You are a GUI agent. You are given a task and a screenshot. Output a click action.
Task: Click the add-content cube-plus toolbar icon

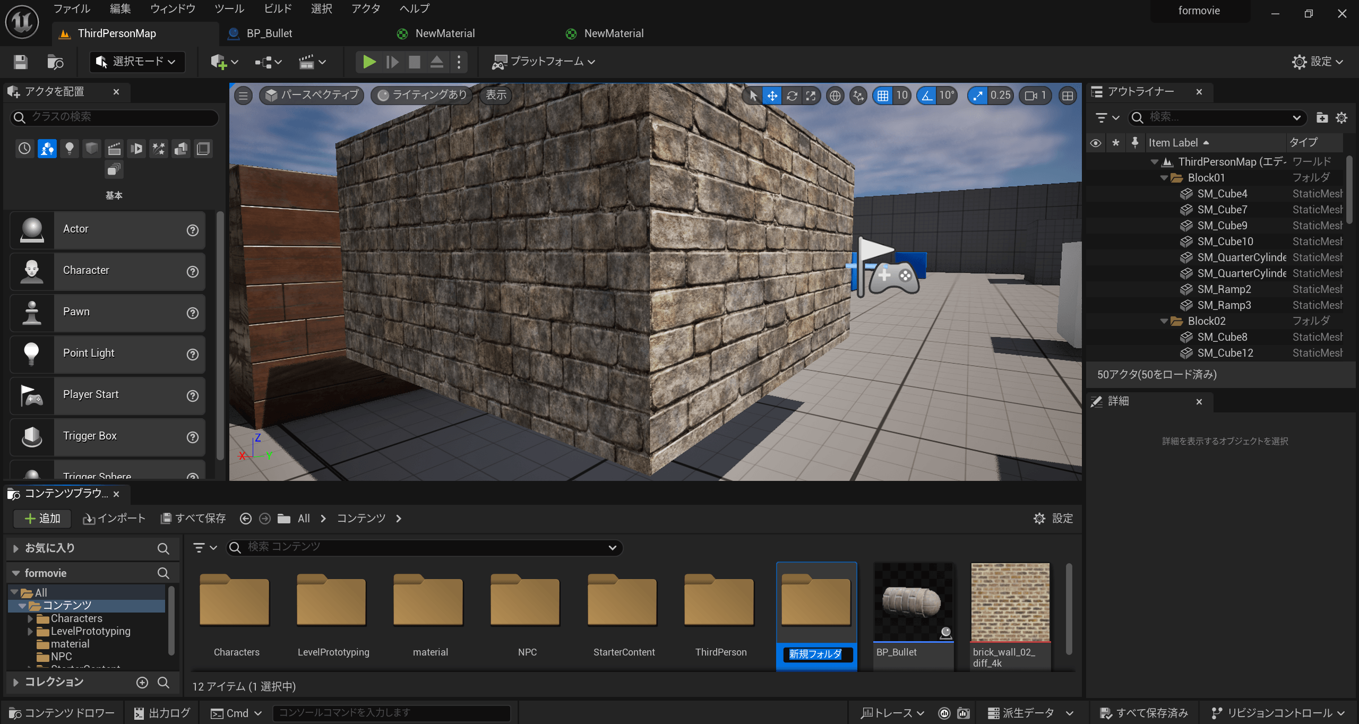tap(219, 62)
